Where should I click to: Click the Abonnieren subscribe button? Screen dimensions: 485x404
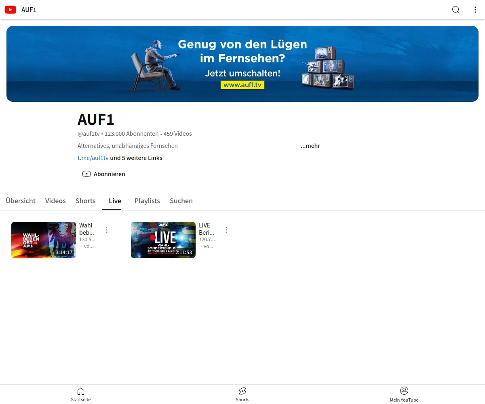[104, 174]
